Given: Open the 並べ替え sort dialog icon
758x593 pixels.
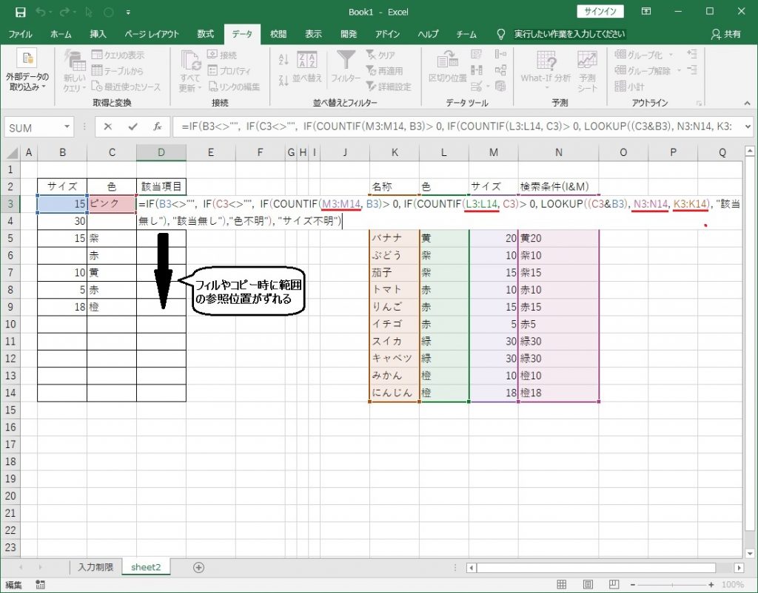Looking at the screenshot, I should tap(307, 60).
